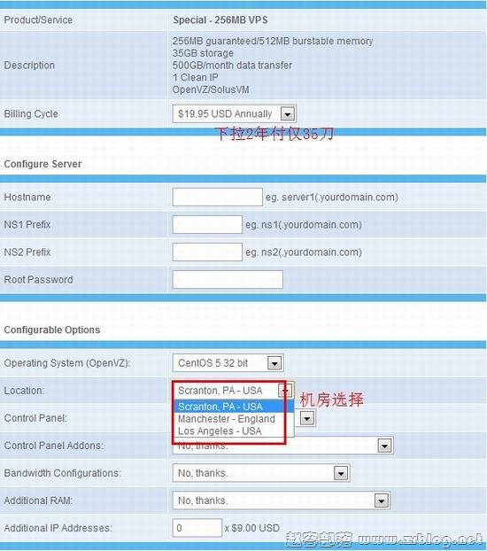Expand the Additional RAM dropdown arrow
Viewport: 487px width, 551px height.
point(382,501)
